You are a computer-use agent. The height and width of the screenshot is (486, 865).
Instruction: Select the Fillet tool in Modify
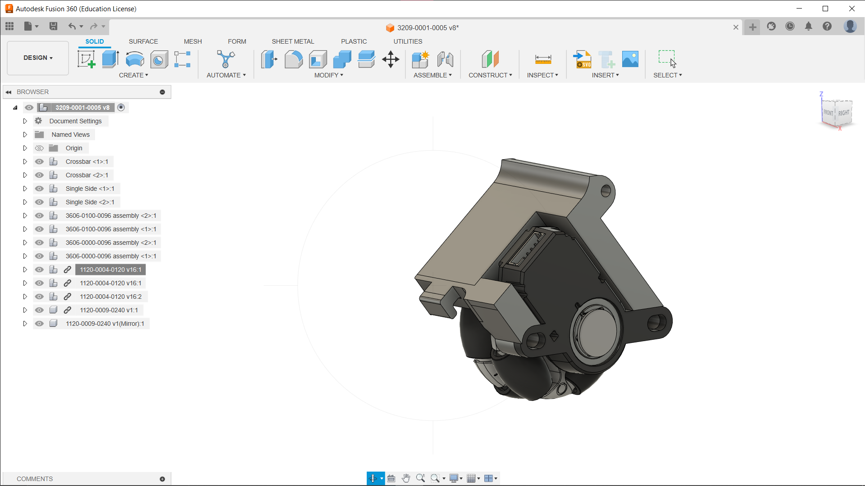click(x=293, y=59)
